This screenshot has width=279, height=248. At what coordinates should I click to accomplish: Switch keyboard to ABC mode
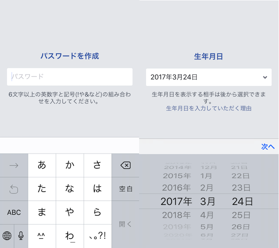click(x=14, y=212)
